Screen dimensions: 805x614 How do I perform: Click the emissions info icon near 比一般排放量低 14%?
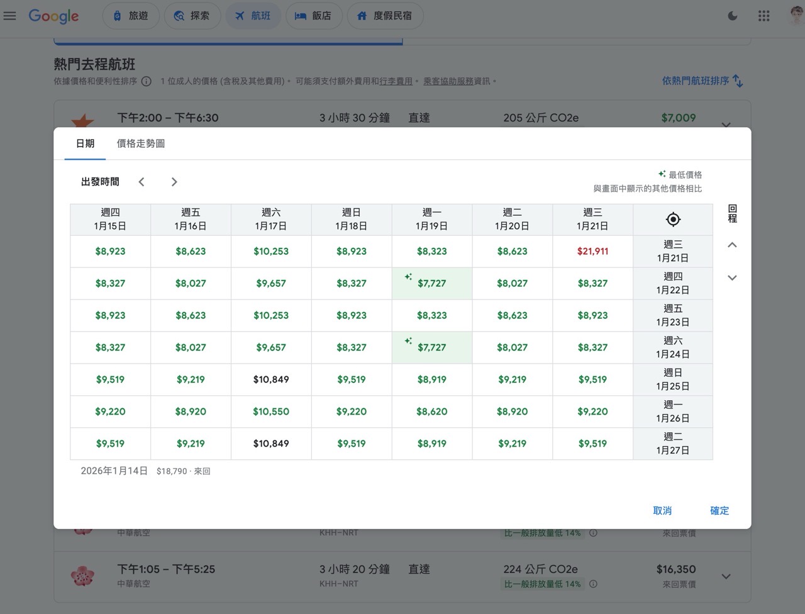592,584
